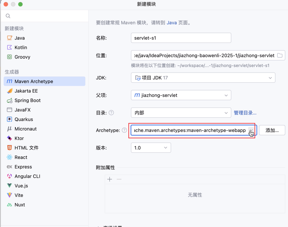Image resolution: width=288 pixels, height=227 pixels.
Task: Choose the Vite generator
Action: point(44,195)
